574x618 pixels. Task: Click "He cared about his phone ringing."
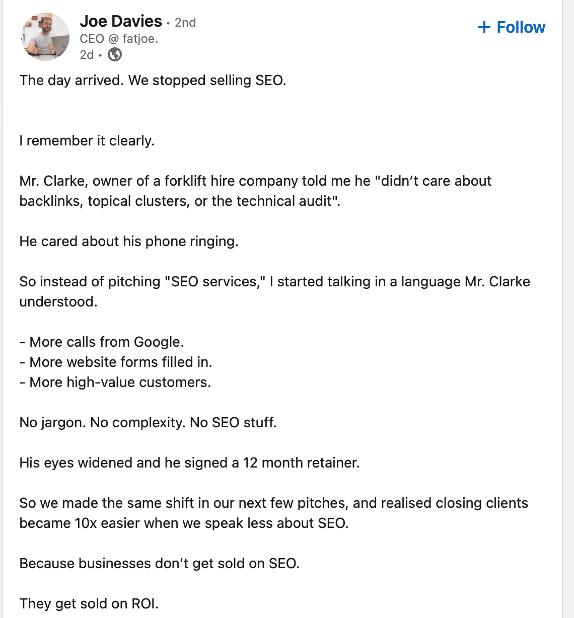click(x=129, y=242)
